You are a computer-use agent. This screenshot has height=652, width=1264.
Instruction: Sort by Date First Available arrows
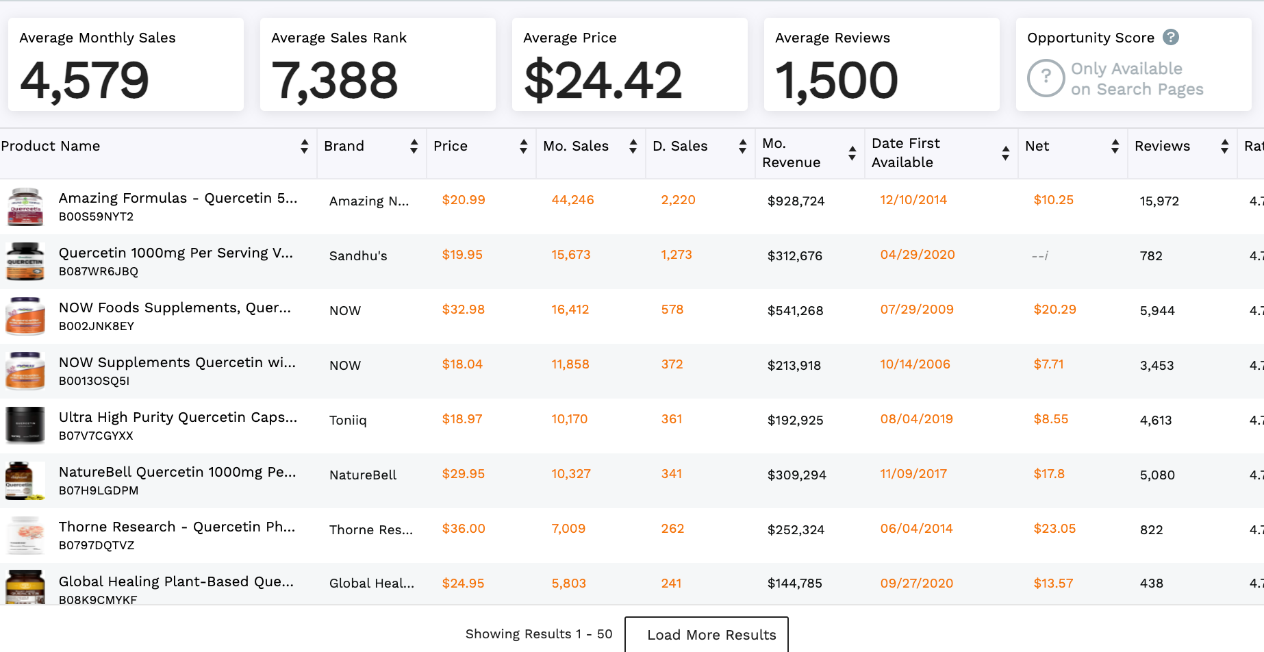click(1005, 153)
